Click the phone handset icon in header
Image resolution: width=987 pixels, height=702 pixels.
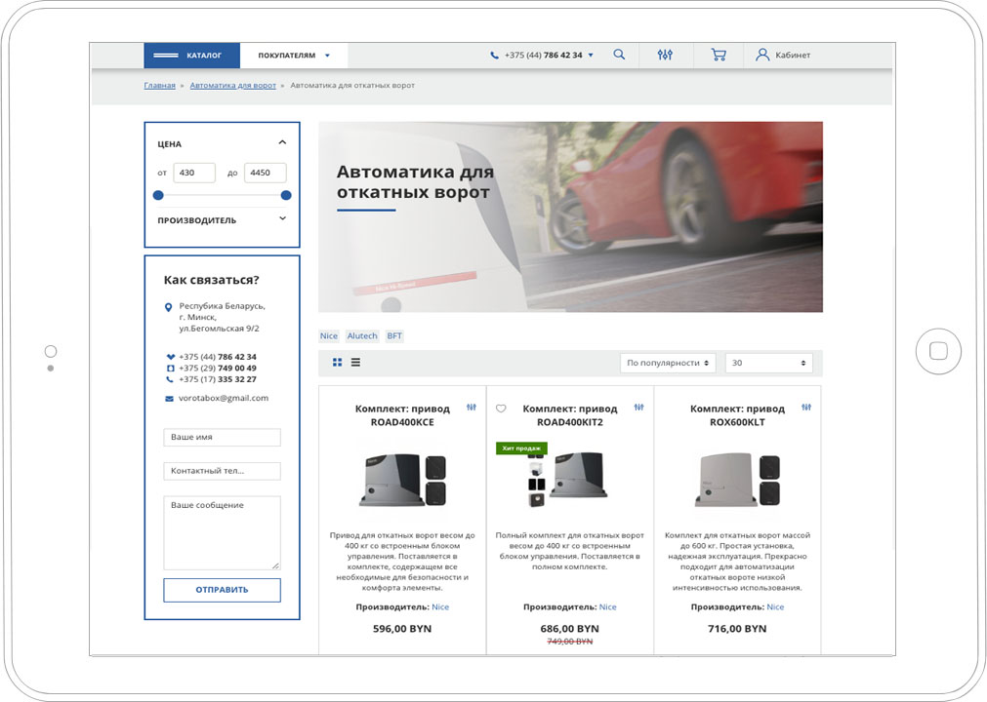494,56
